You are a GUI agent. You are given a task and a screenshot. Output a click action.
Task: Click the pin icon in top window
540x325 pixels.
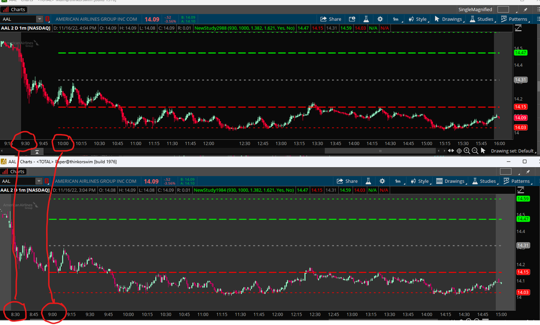point(526,9)
